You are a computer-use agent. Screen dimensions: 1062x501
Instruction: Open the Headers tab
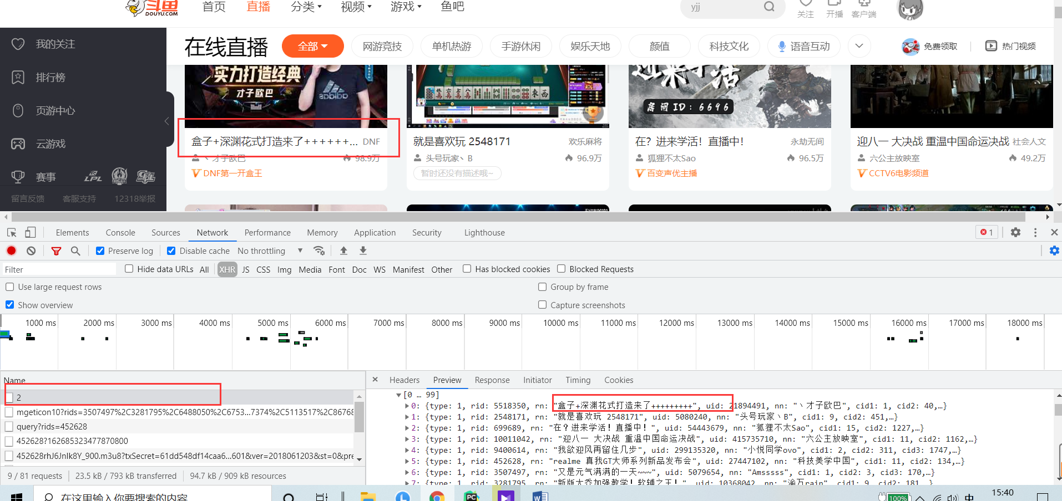404,380
